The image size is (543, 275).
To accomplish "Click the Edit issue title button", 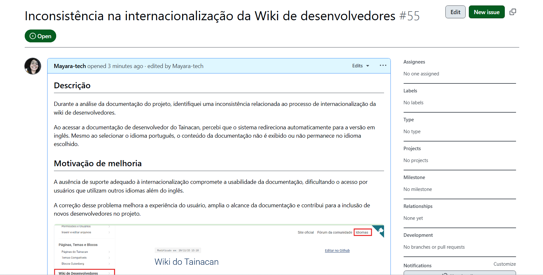I will click(x=455, y=12).
